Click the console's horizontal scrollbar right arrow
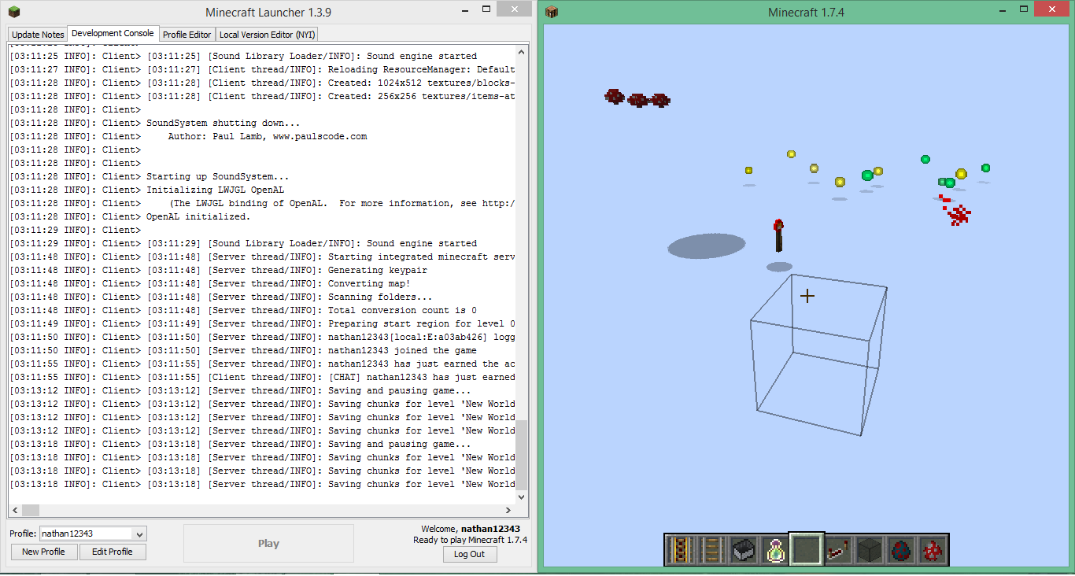This screenshot has width=1075, height=576. coord(509,510)
